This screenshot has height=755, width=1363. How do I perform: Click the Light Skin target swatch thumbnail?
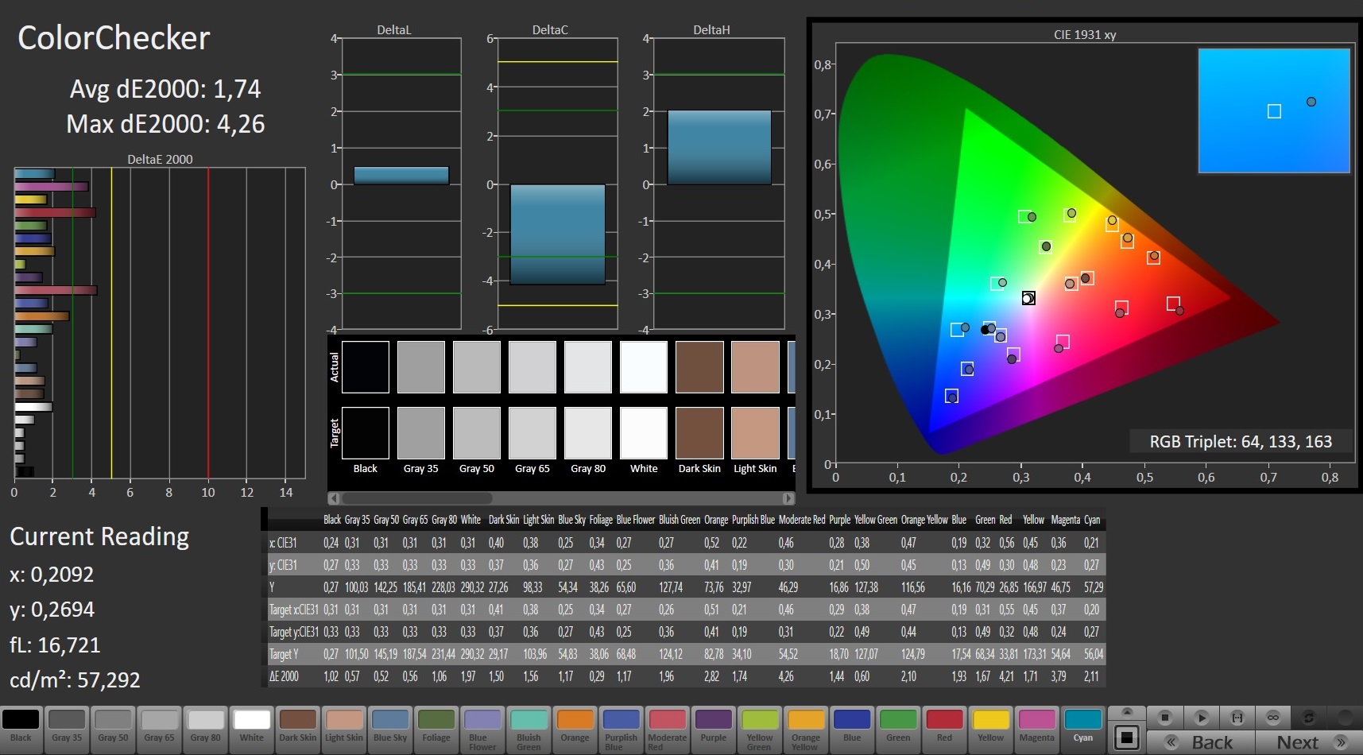coord(755,433)
